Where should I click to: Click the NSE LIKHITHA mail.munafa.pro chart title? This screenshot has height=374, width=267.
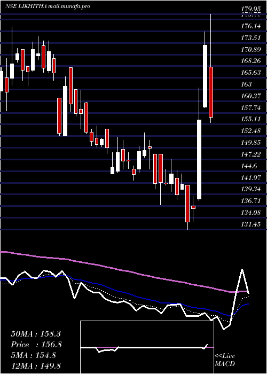click(48, 6)
